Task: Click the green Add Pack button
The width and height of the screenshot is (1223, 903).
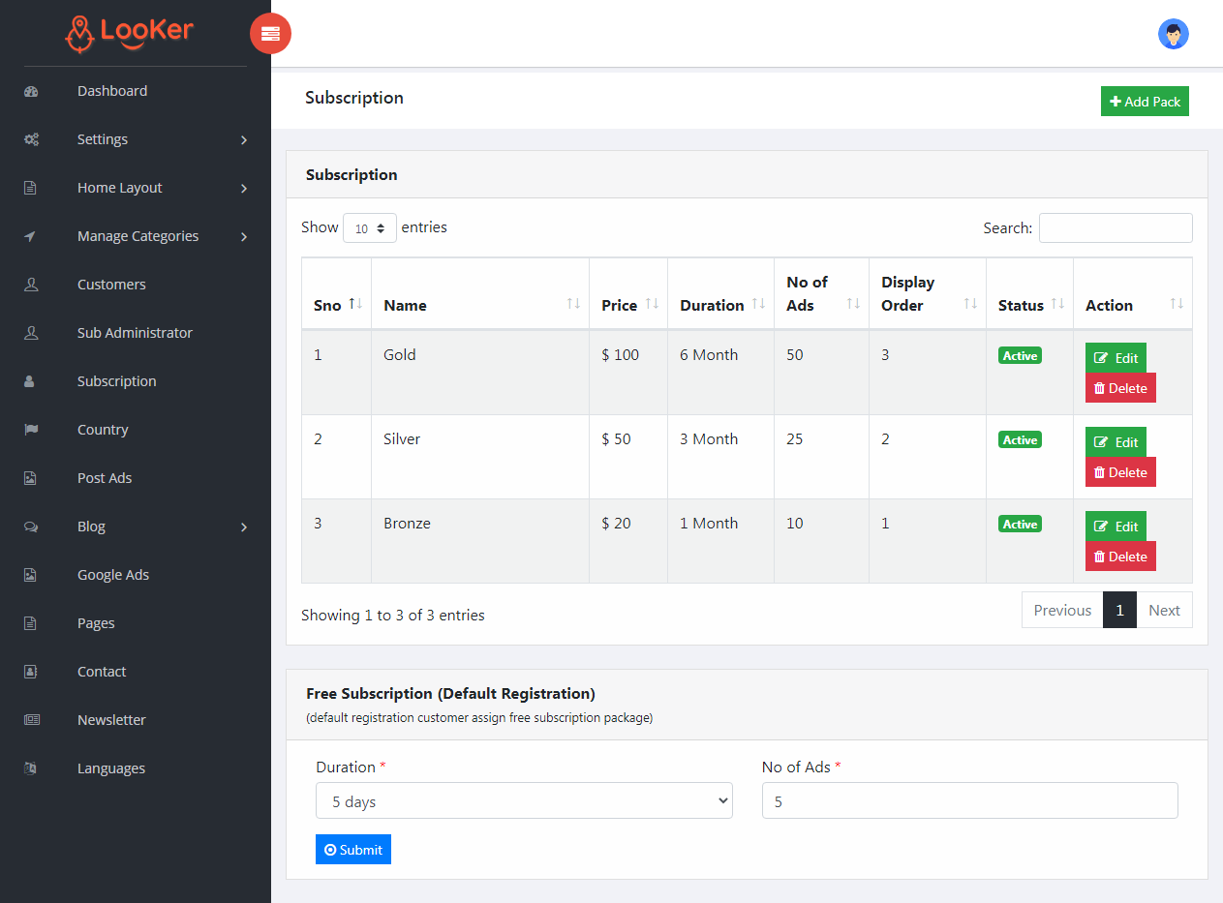Action: click(1145, 102)
